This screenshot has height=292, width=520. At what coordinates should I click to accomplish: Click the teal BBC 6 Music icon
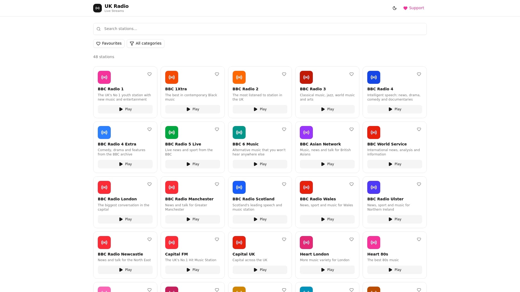[x=239, y=132]
